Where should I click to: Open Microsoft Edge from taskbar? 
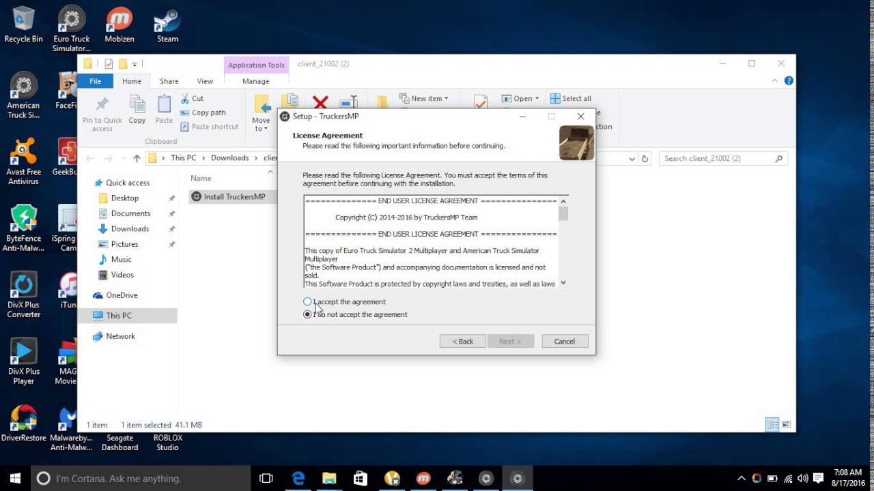click(298, 478)
